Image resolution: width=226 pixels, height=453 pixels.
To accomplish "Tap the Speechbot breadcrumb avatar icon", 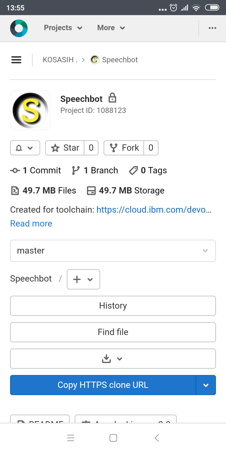I will (95, 59).
